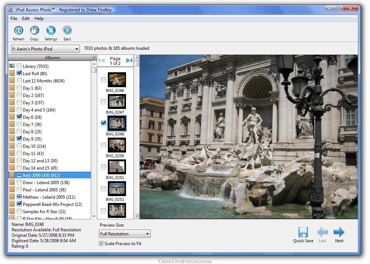370x264 pixels.
Task: Click the Albums column grip icon
Action: (x=94, y=58)
